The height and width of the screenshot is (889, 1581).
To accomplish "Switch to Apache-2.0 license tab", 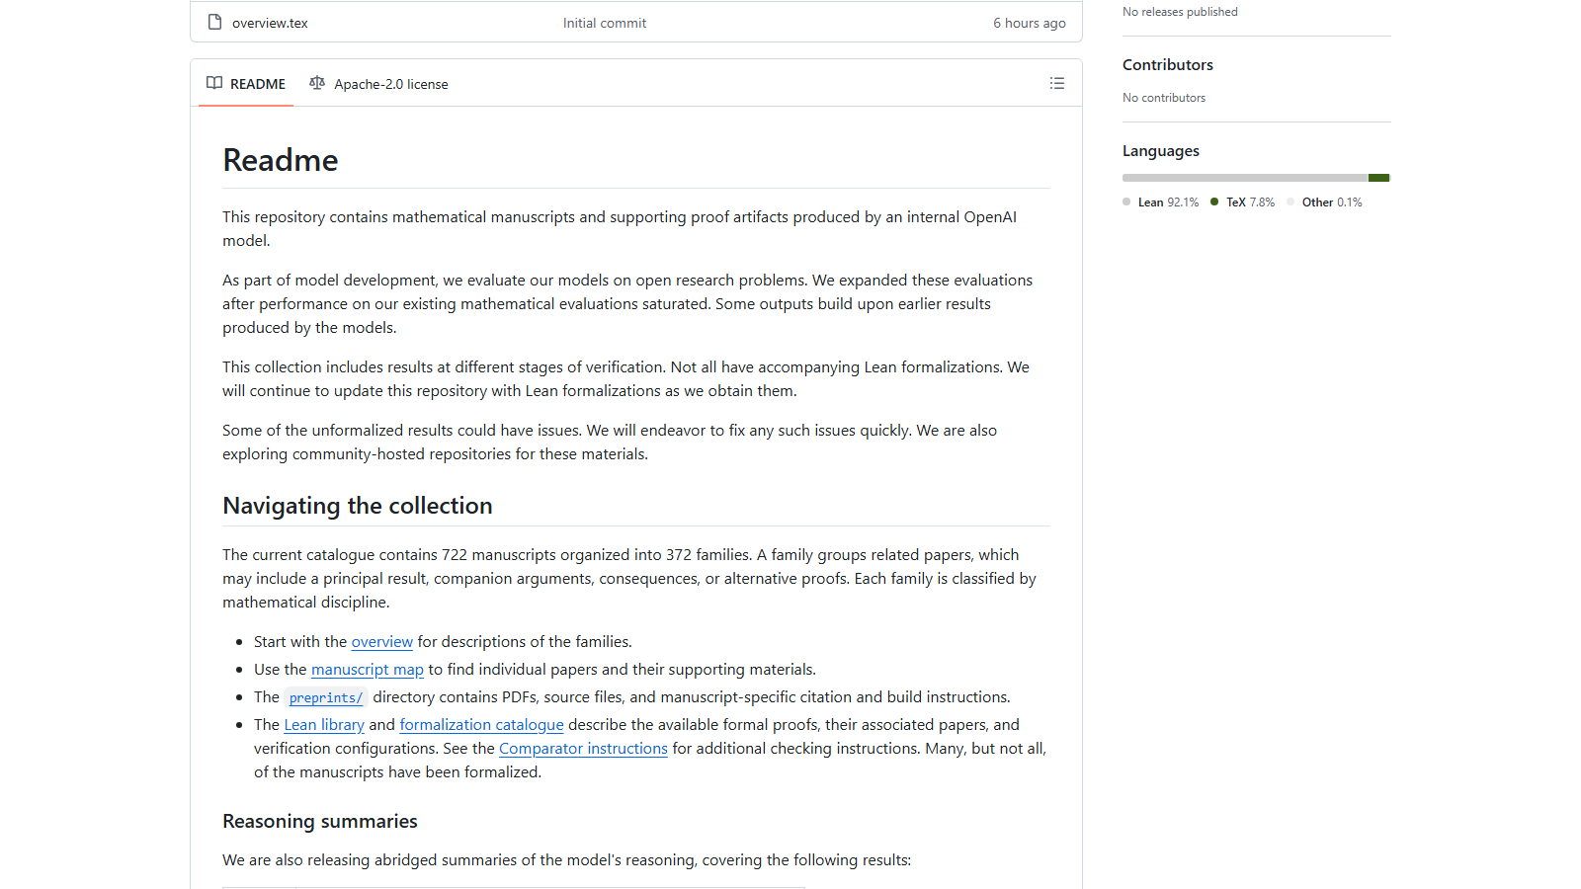I will coord(378,84).
